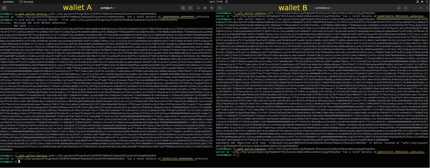This screenshot has width=430, height=168.
Task: Open the Terminal app menu in top bar
Action: click(27, 2)
